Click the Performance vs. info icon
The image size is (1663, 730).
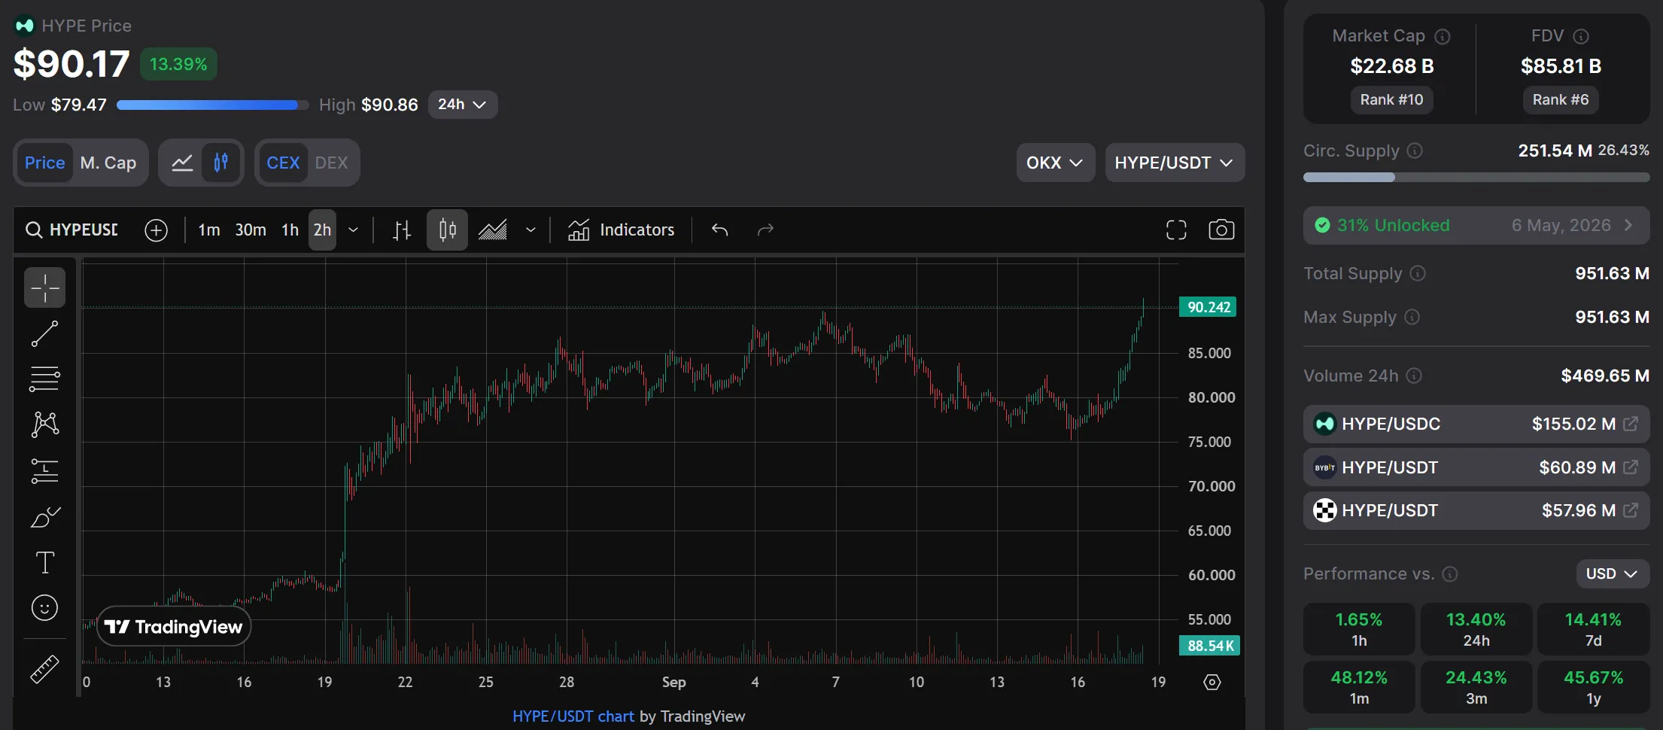tap(1450, 574)
